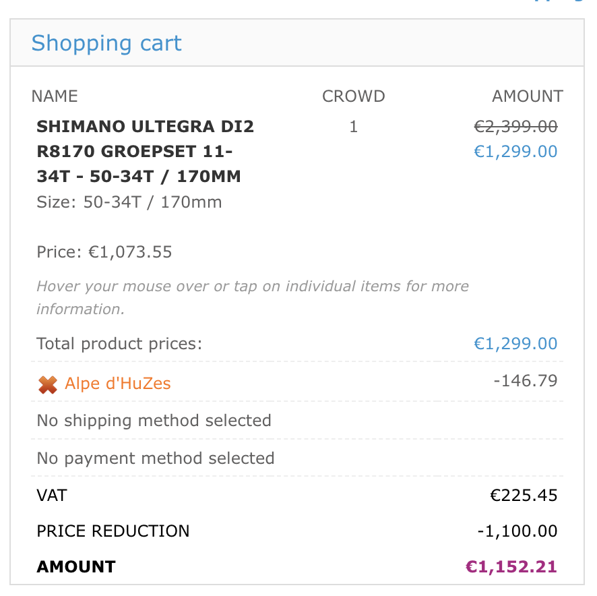
Task: Click the Price: €1,073.55 line
Action: (x=104, y=252)
